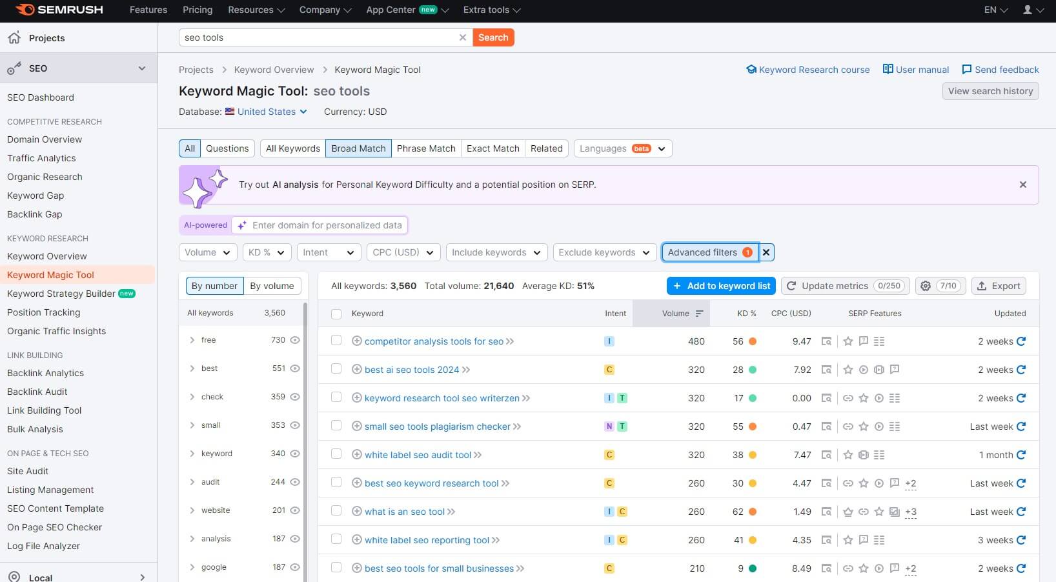1056x582 pixels.
Task: View SERP for competitor analysis tools for seo
Action: [826, 341]
